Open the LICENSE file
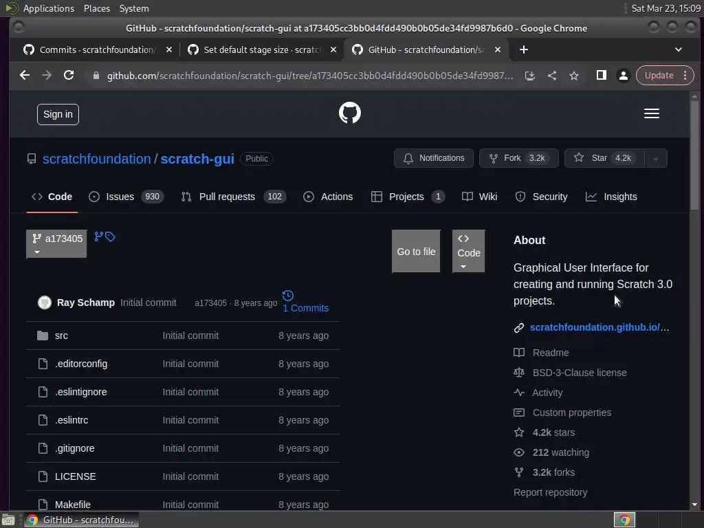The image size is (704, 528). (x=76, y=477)
